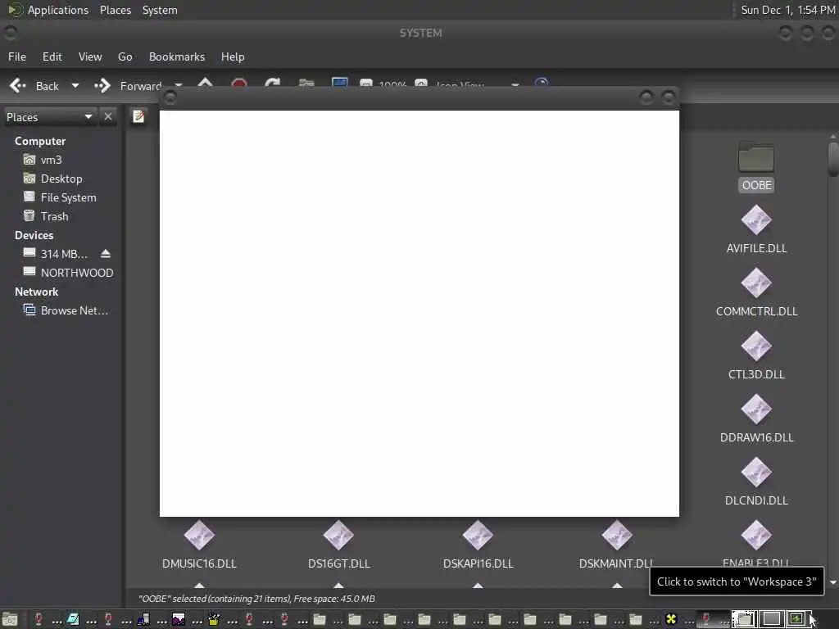Select the CTL3D.DLL file
The image size is (839, 629).
point(756,355)
